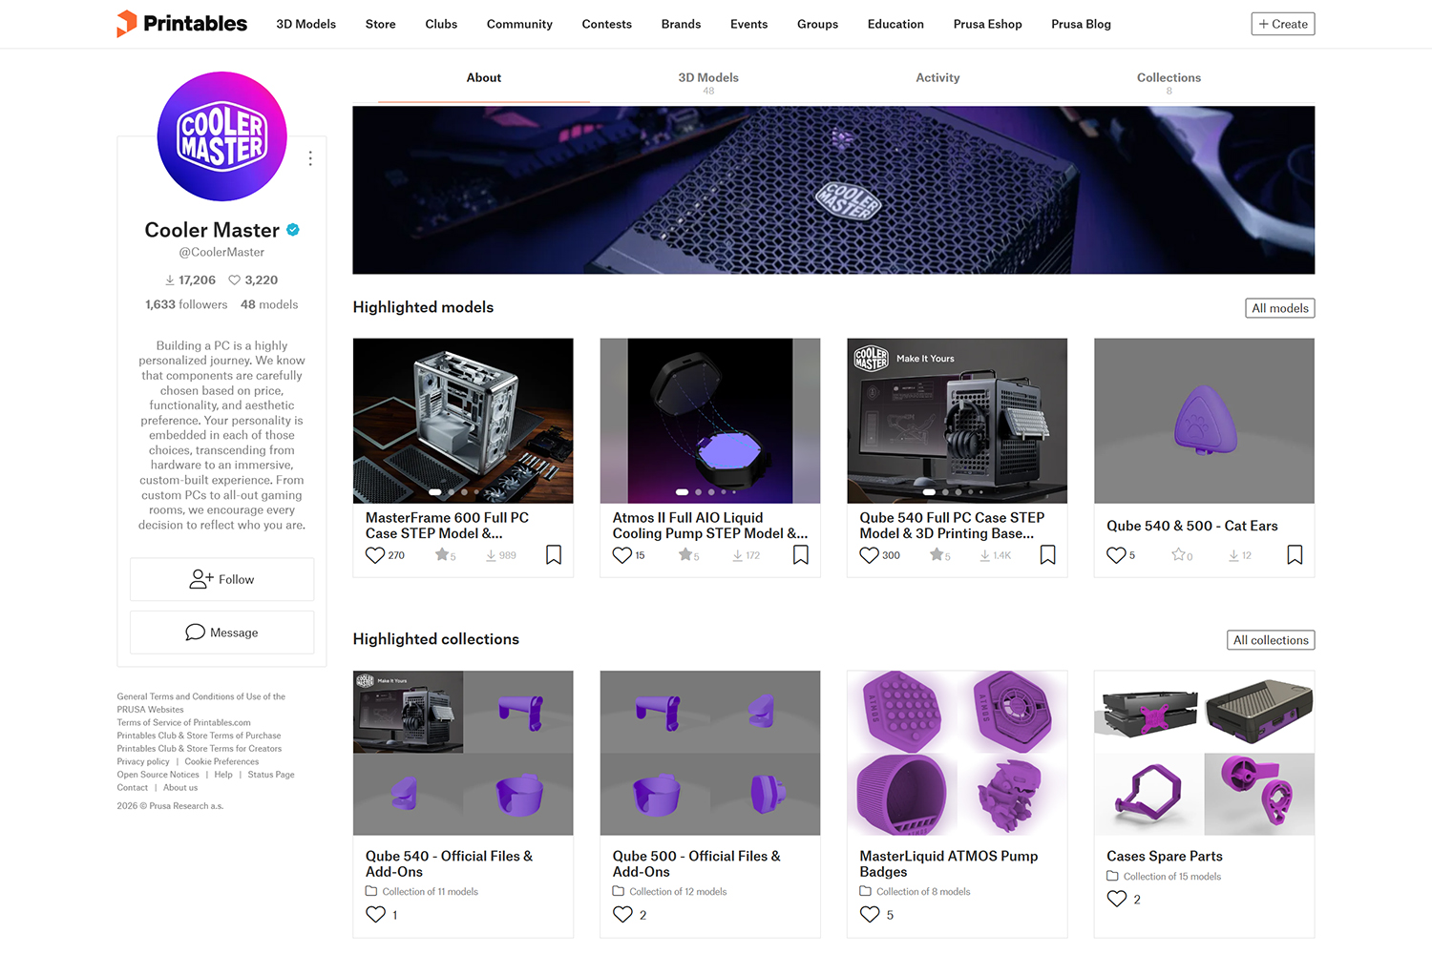This screenshot has height=954, width=1432.
Task: Select the third carousel dot on Atmos II card
Action: [x=710, y=491]
